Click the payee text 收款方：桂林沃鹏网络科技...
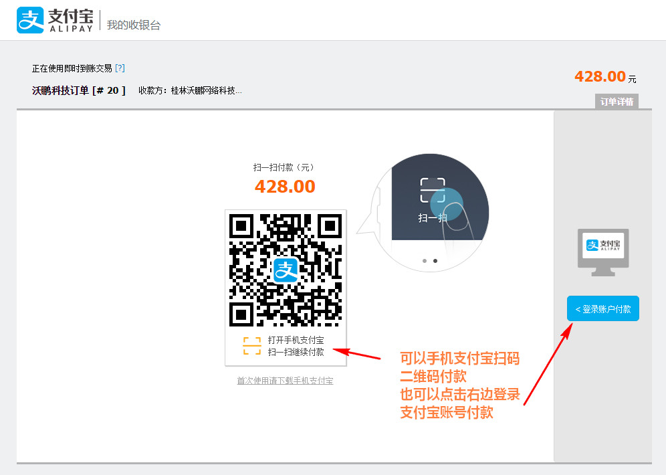This screenshot has width=666, height=475. point(190,90)
